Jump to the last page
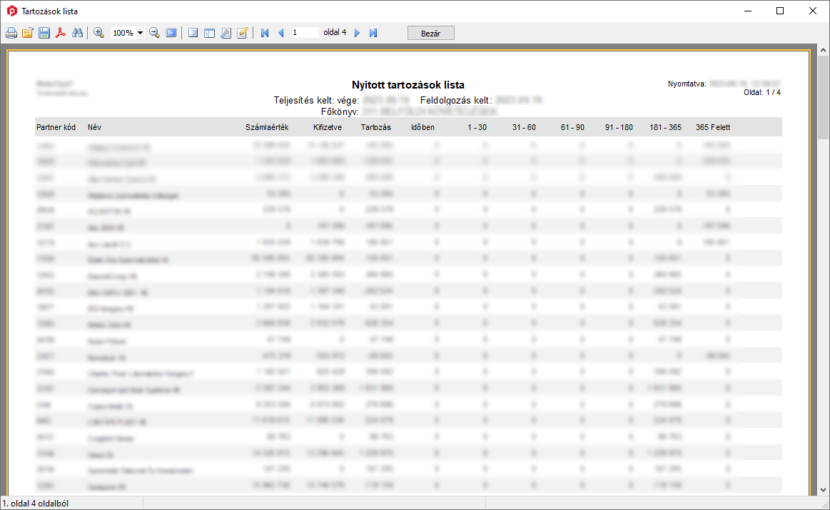 coord(373,33)
